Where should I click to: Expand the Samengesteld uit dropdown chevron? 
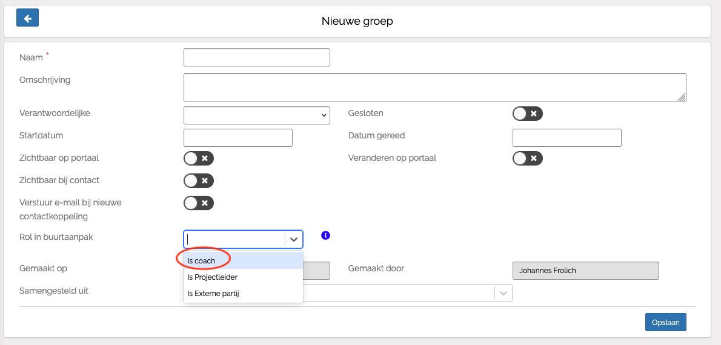tap(503, 293)
